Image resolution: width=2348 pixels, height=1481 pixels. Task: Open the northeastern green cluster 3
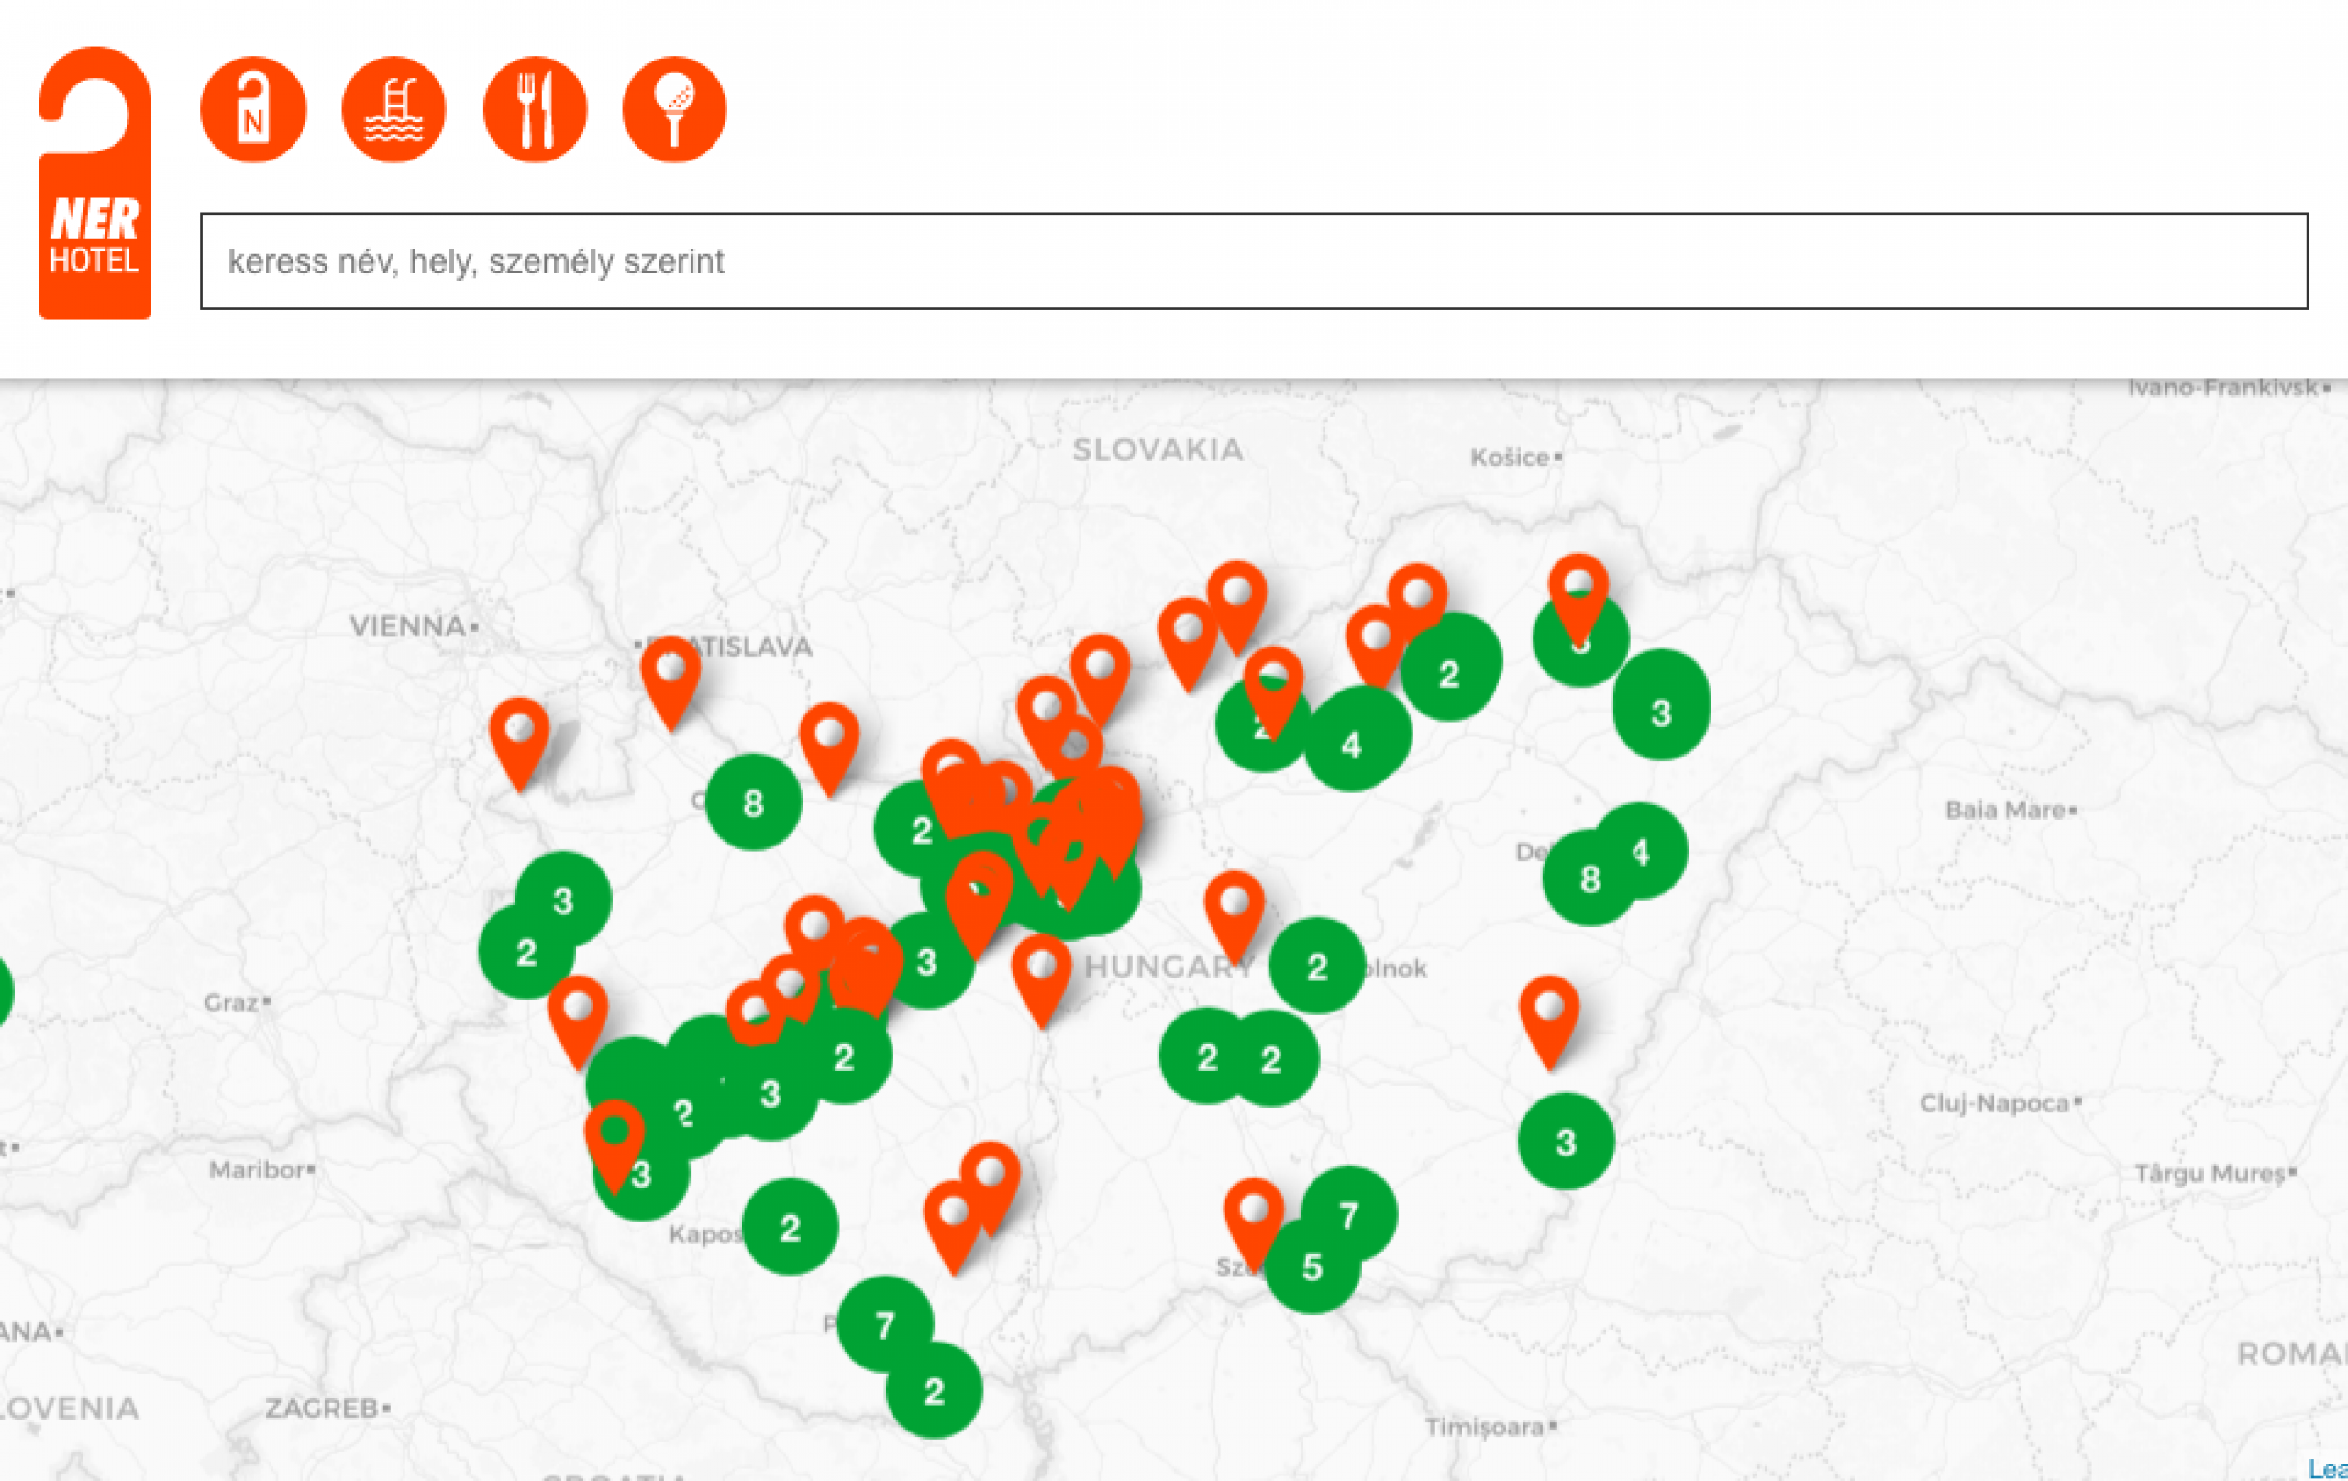(x=1660, y=712)
